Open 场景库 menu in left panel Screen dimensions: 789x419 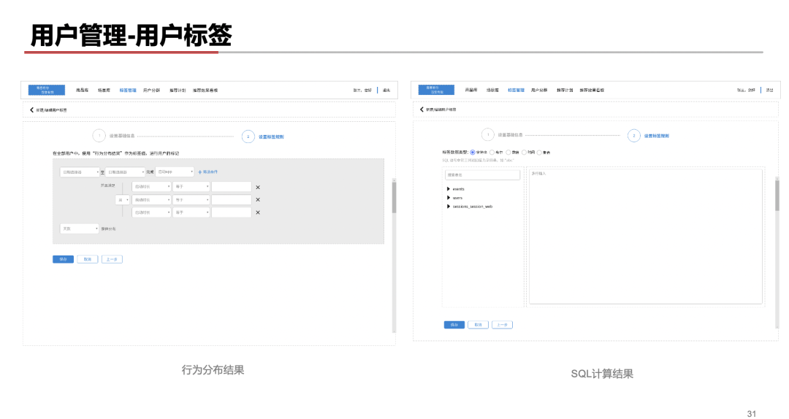[104, 91]
